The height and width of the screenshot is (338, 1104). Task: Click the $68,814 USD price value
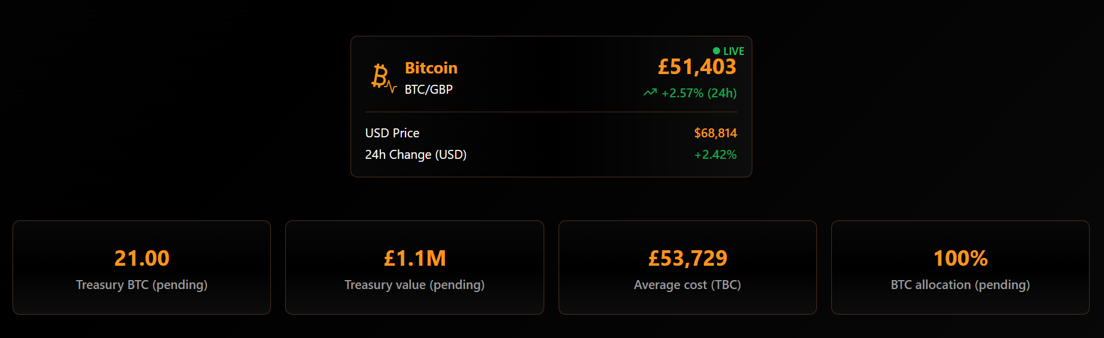715,133
